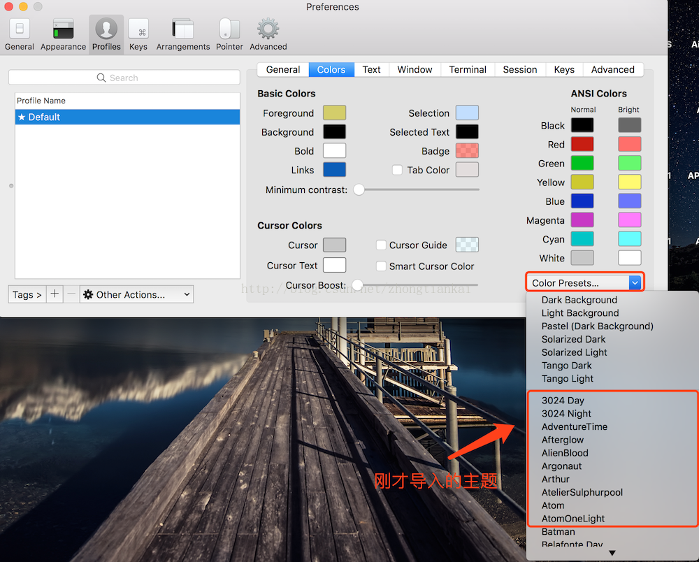Screen dimensions: 699x562
Task: Switch to the Advanced profile tab
Action: tap(613, 69)
